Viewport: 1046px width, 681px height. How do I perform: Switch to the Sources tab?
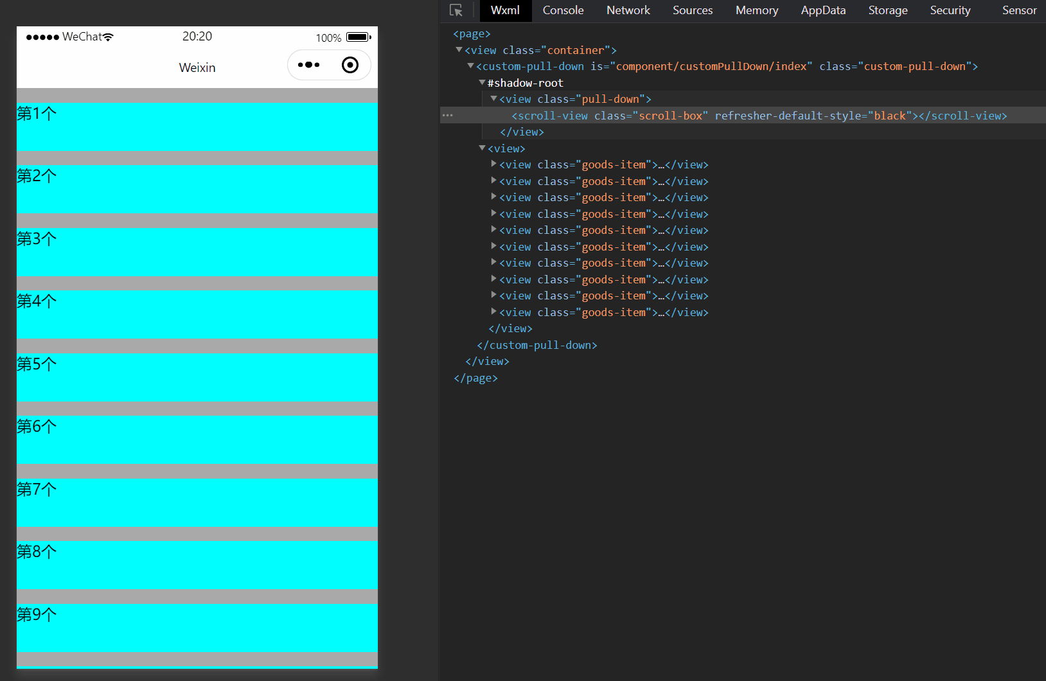tap(693, 10)
